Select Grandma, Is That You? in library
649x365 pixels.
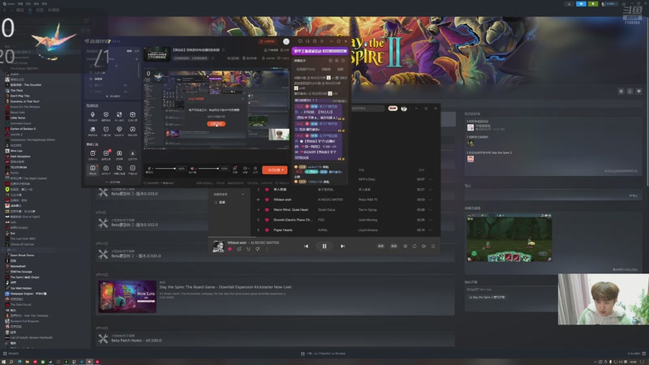point(24,101)
